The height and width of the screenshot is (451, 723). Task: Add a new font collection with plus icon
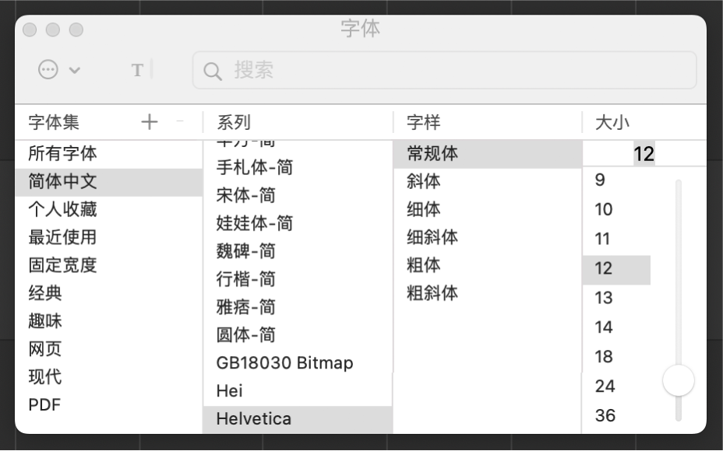tap(148, 121)
